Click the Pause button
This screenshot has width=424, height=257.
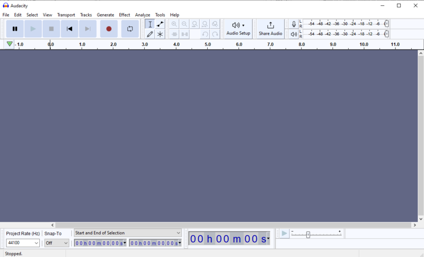[15, 29]
